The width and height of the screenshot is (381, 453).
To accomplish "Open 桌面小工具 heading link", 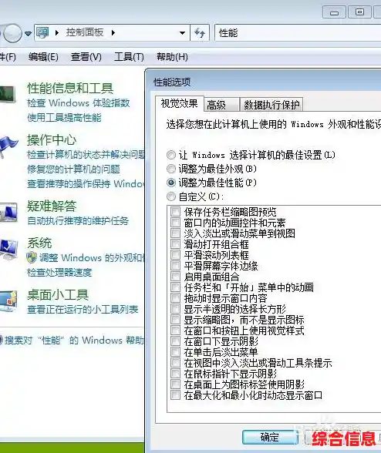I will pyautogui.click(x=58, y=295).
